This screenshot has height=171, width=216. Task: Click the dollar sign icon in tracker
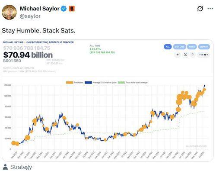(178, 55)
